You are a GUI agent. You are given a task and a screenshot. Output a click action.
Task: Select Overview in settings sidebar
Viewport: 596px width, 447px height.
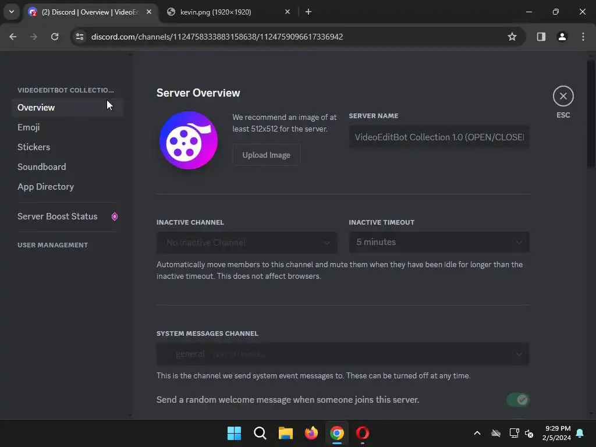pyautogui.click(x=68, y=108)
